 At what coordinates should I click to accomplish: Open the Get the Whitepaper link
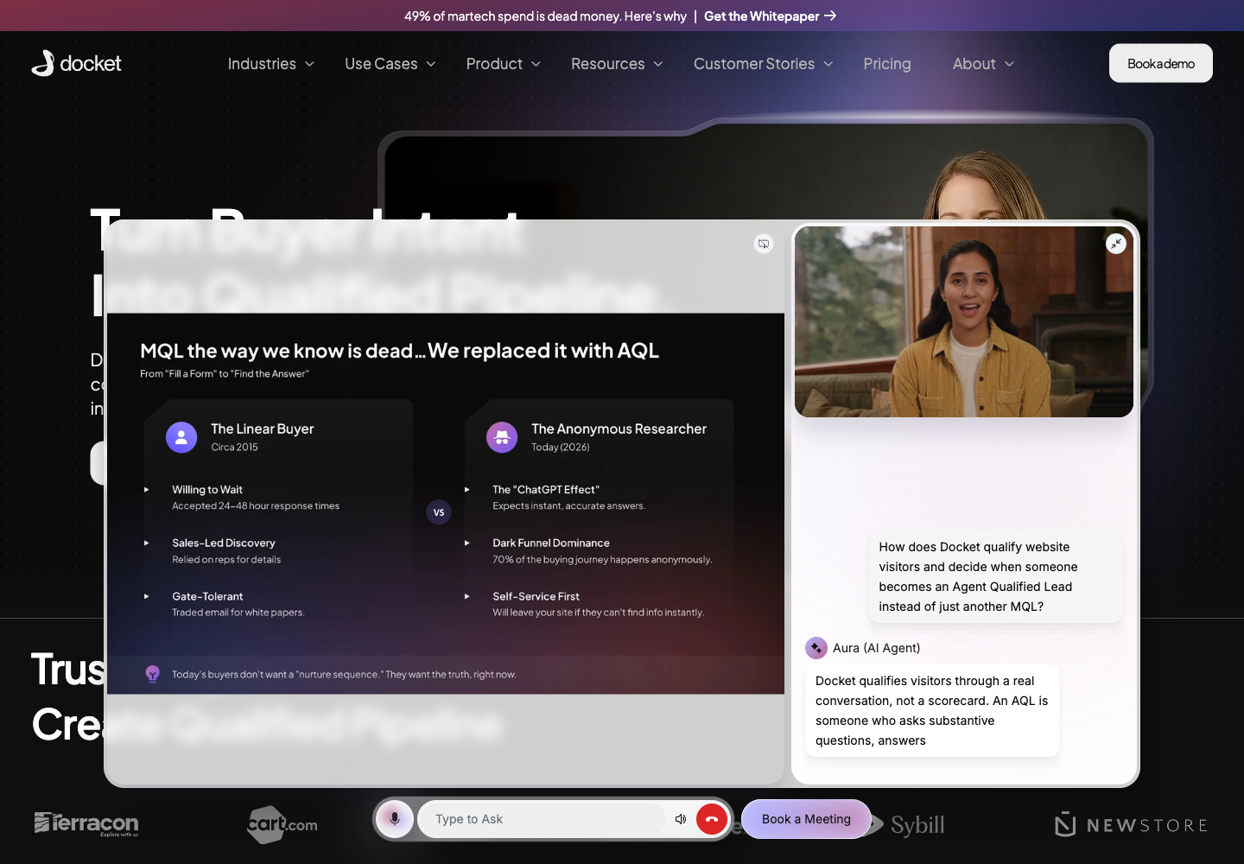(770, 16)
